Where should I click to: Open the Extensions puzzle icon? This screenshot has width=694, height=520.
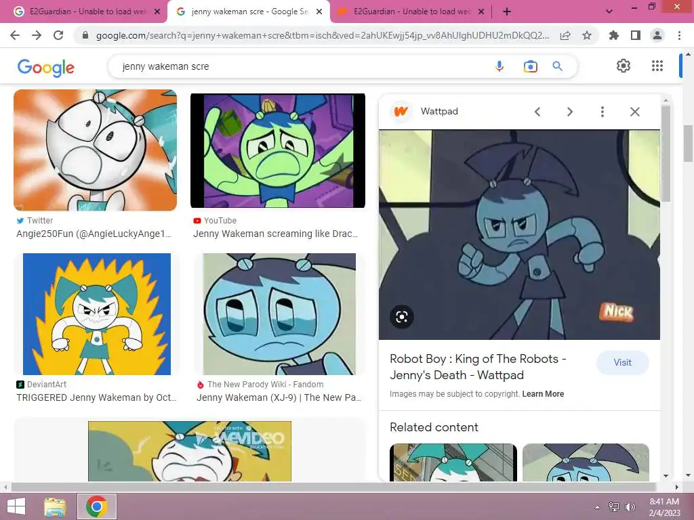[x=613, y=35]
